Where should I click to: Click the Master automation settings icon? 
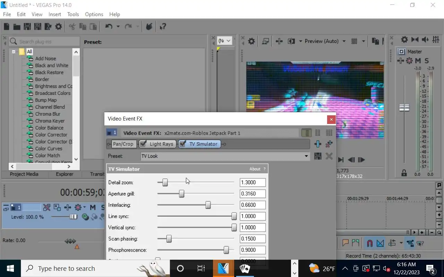(409, 61)
